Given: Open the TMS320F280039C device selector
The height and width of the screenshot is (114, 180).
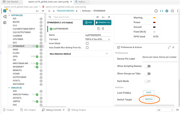Looking at the screenshot, I should [67, 11].
